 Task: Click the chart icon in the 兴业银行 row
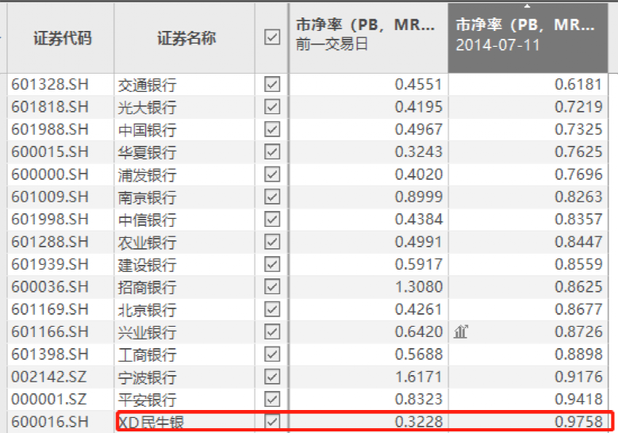461,331
